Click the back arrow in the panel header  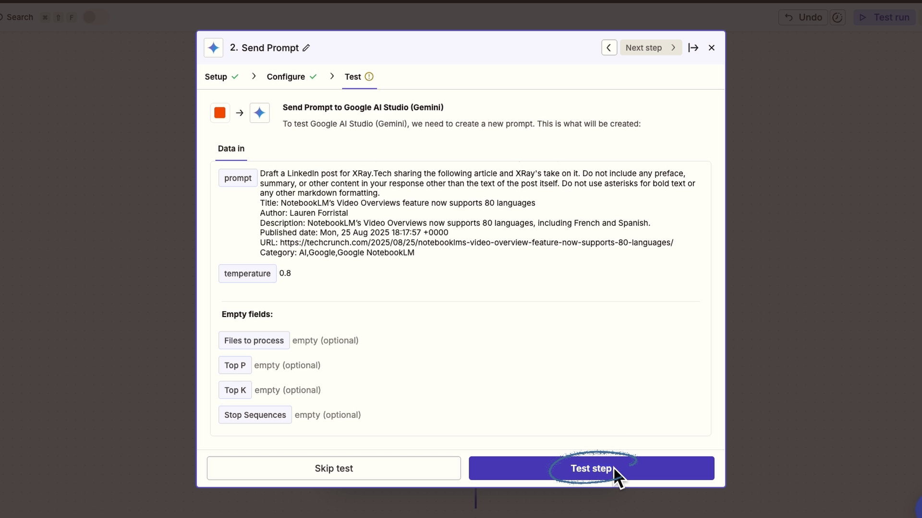[x=608, y=47]
